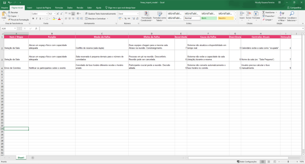305x164 pixels.
Task: Apply the Bom cell style
Action: click(x=209, y=18)
